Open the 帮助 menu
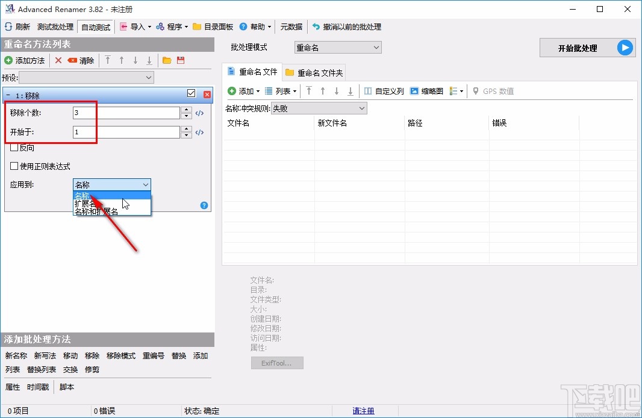Viewport: 642px width, 418px height. [255, 27]
